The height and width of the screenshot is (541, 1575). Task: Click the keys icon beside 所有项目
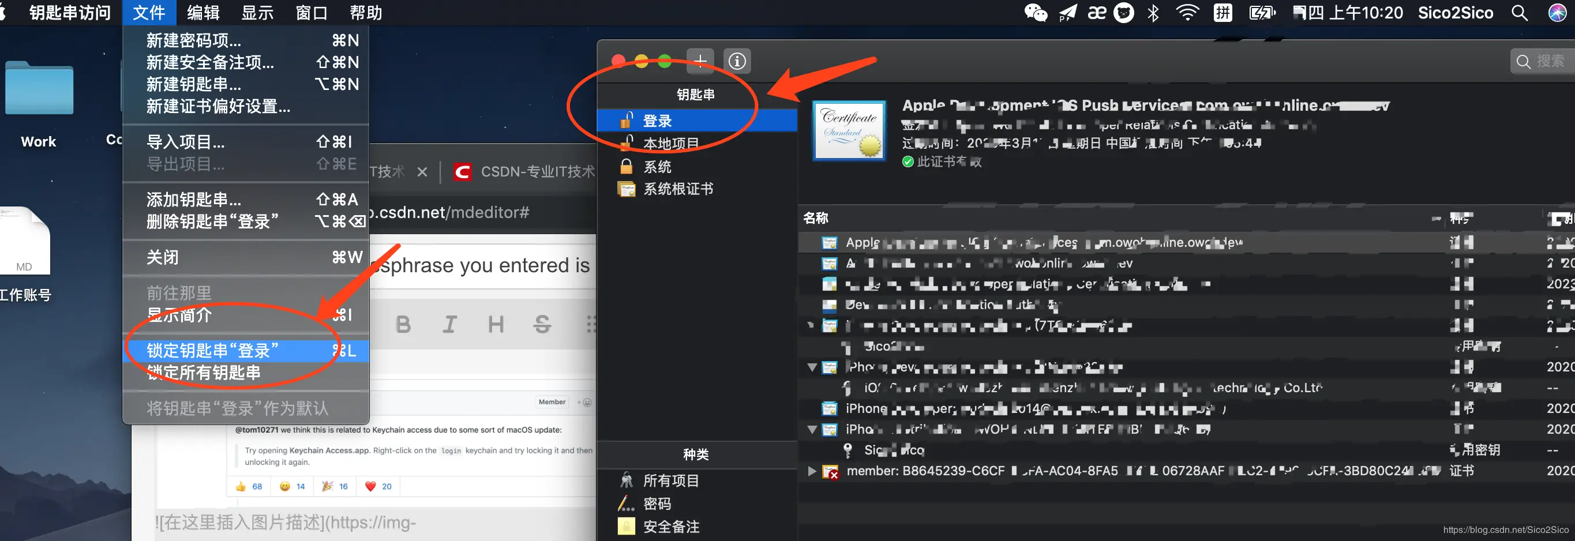(x=626, y=480)
